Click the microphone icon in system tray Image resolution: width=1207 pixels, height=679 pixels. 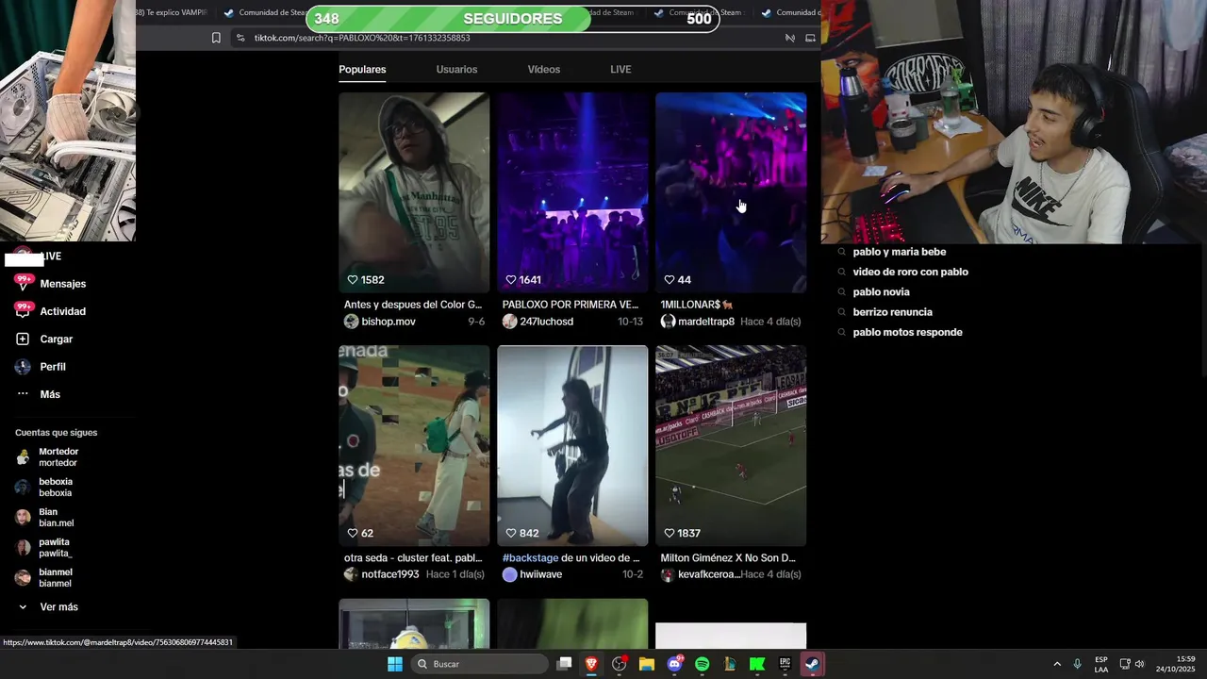pos(1077,664)
